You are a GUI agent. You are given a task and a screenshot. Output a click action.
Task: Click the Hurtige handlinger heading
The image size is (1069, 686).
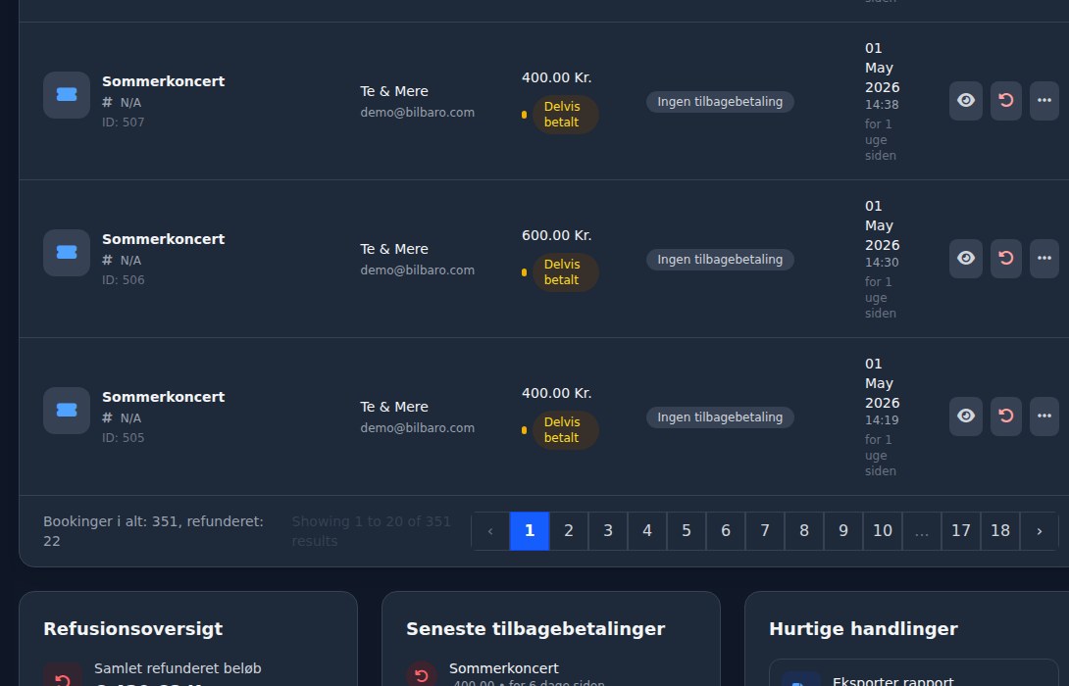pos(863,629)
